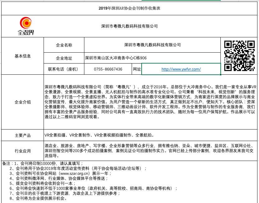
Task: Select the 主要产品 label cell
Action: (x=23, y=135)
